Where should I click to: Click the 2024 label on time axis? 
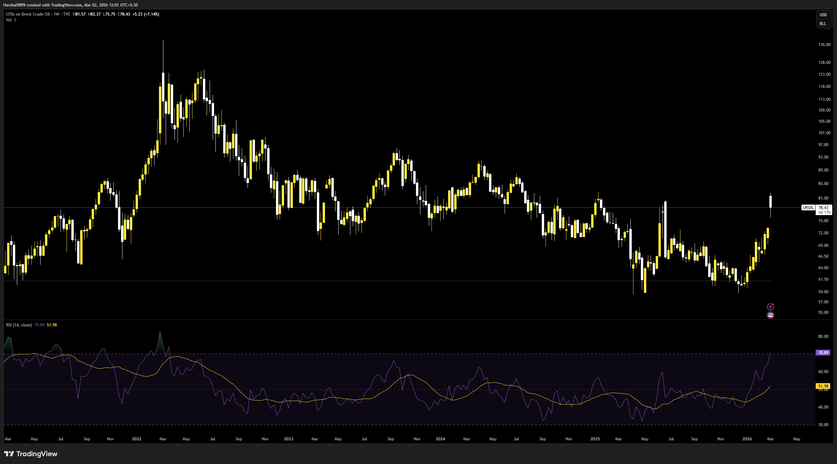click(x=440, y=439)
